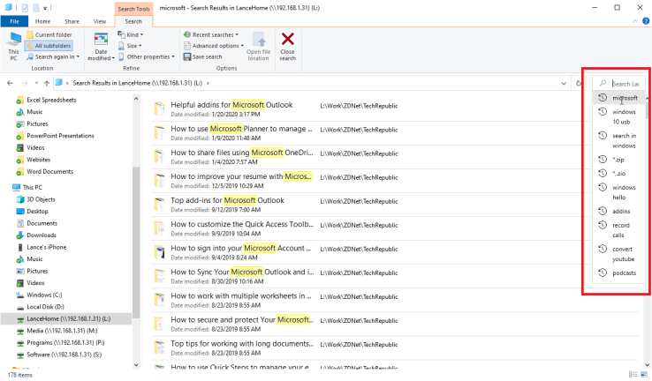Open Advanced options dropdown
Image resolution: width=652 pixels, height=381 pixels.
click(214, 46)
